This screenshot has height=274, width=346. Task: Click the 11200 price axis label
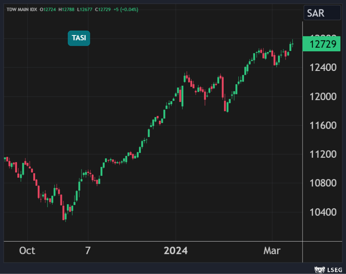point(323,154)
